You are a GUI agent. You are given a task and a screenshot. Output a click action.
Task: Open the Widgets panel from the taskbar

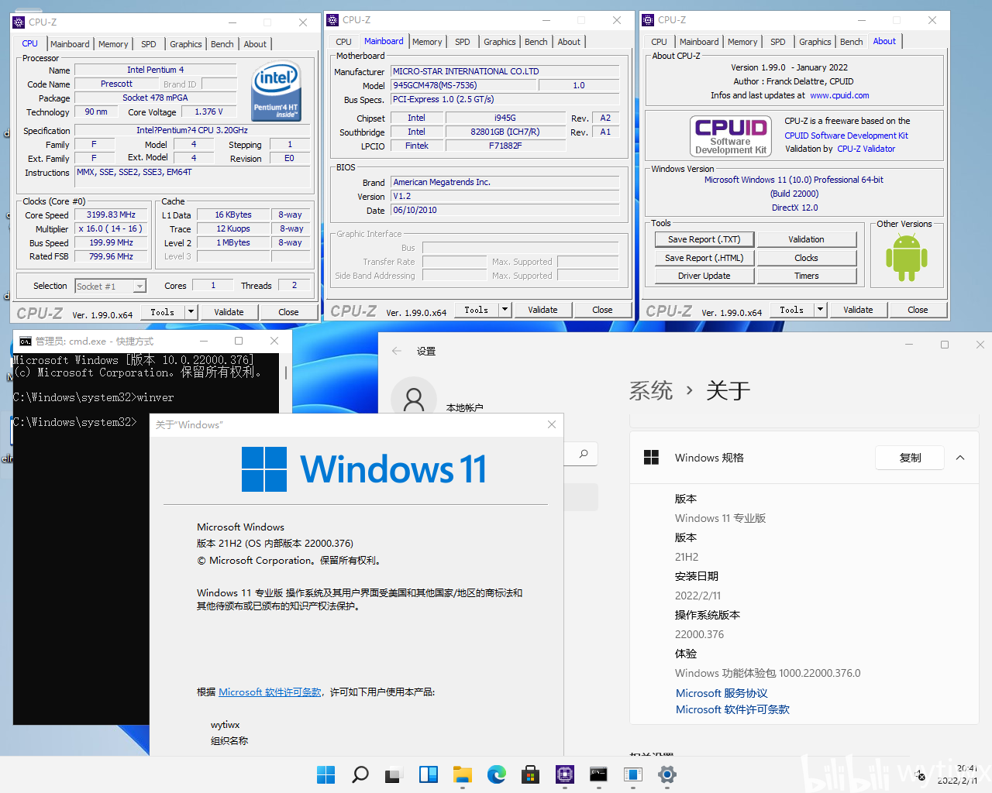point(429,774)
